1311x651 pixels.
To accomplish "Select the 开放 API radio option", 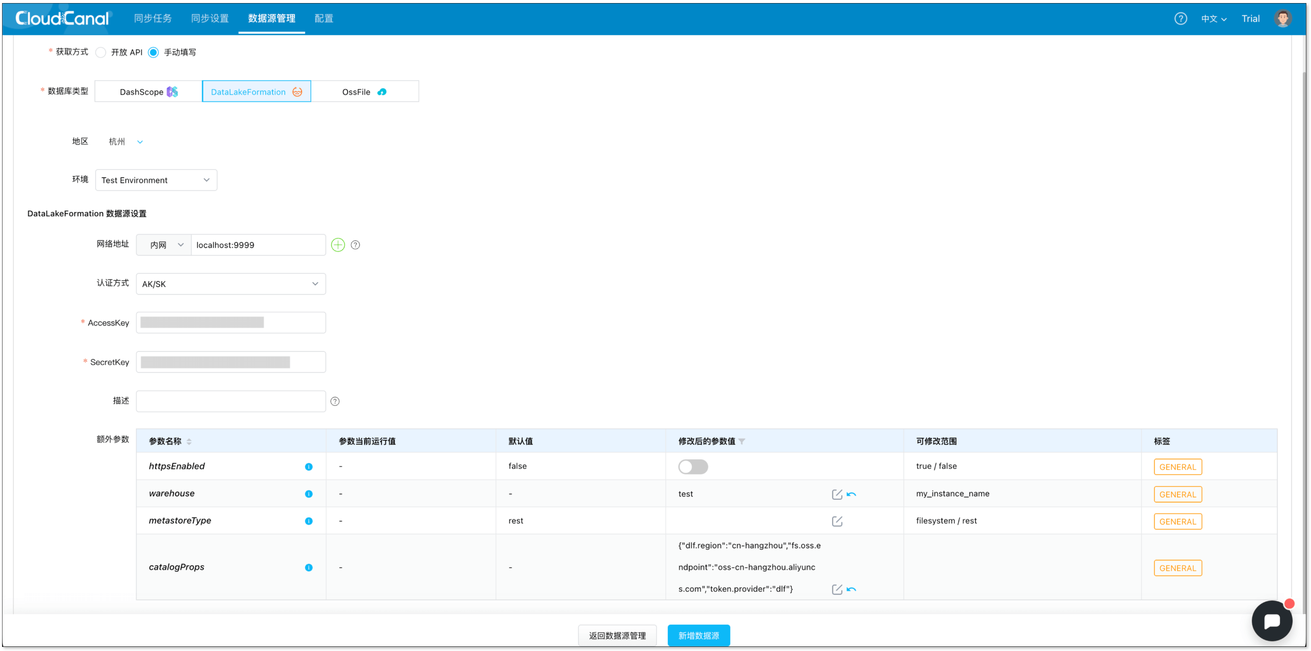I will pyautogui.click(x=101, y=52).
